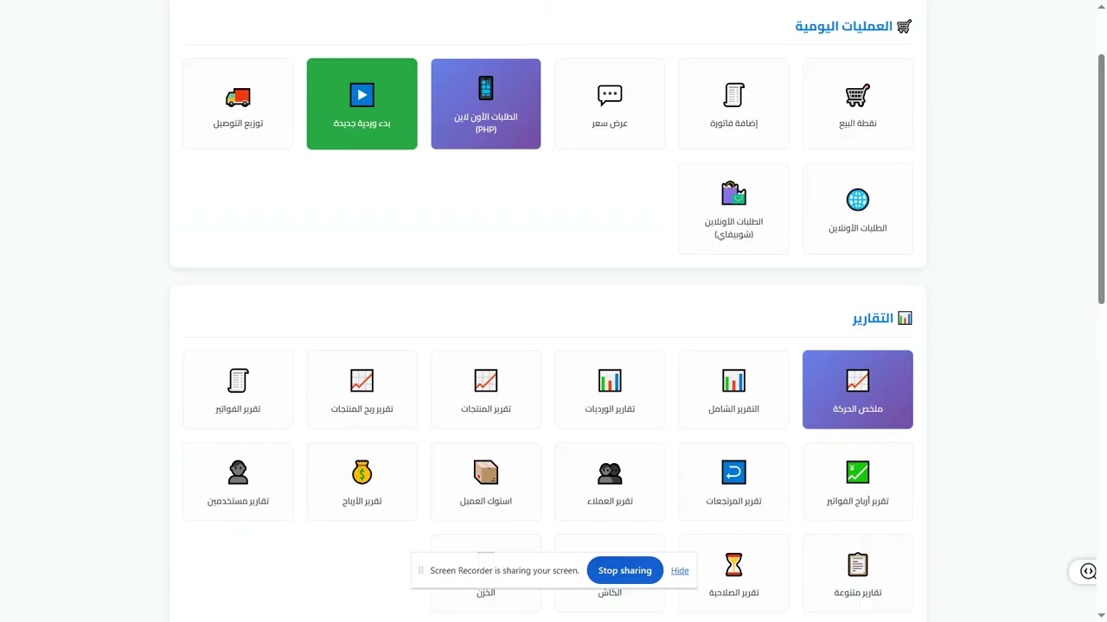The image size is (1107, 622).
Task: Click the Stop sharing button
Action: [624, 570]
